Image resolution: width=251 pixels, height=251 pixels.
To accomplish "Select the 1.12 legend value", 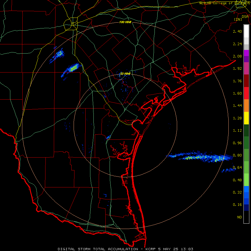I will (x=237, y=131).
